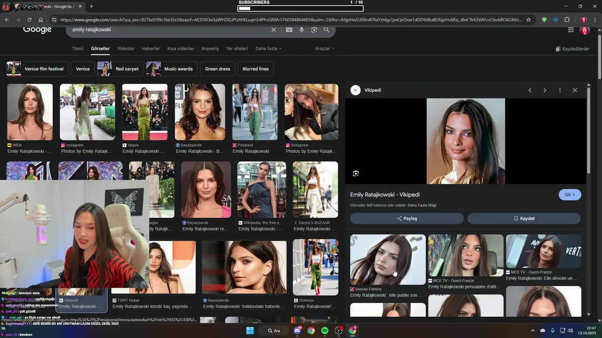
Task: Open volume control in system tray
Action: point(570,330)
